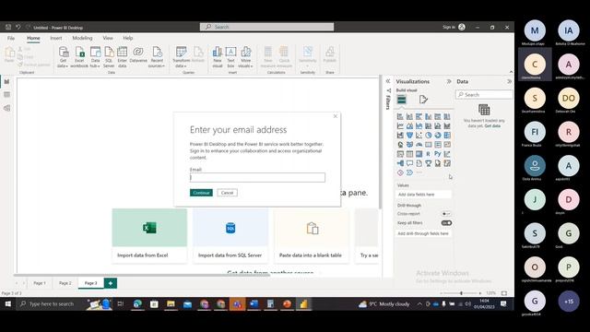Collapse the Data pane chevron
This screenshot has width=590, height=332.
[509, 81]
